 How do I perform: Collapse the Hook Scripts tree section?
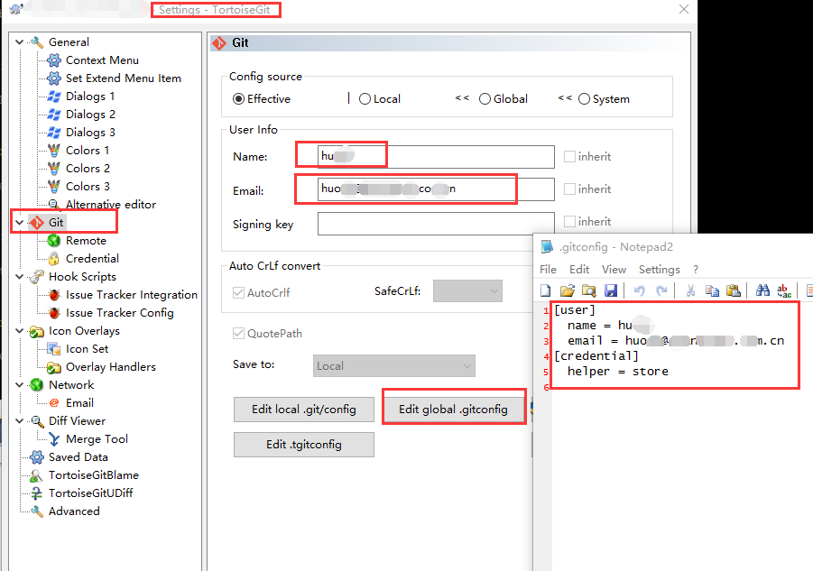tap(21, 277)
